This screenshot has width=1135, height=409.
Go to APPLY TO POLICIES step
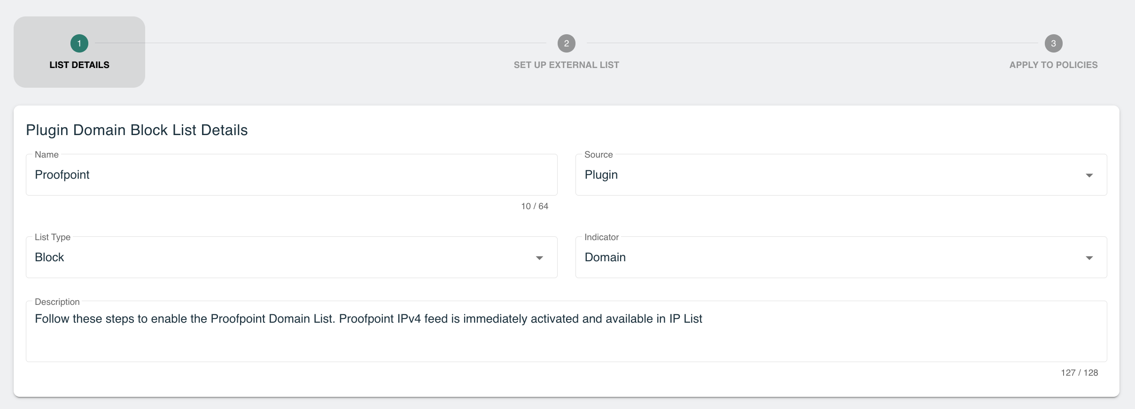[1053, 65]
